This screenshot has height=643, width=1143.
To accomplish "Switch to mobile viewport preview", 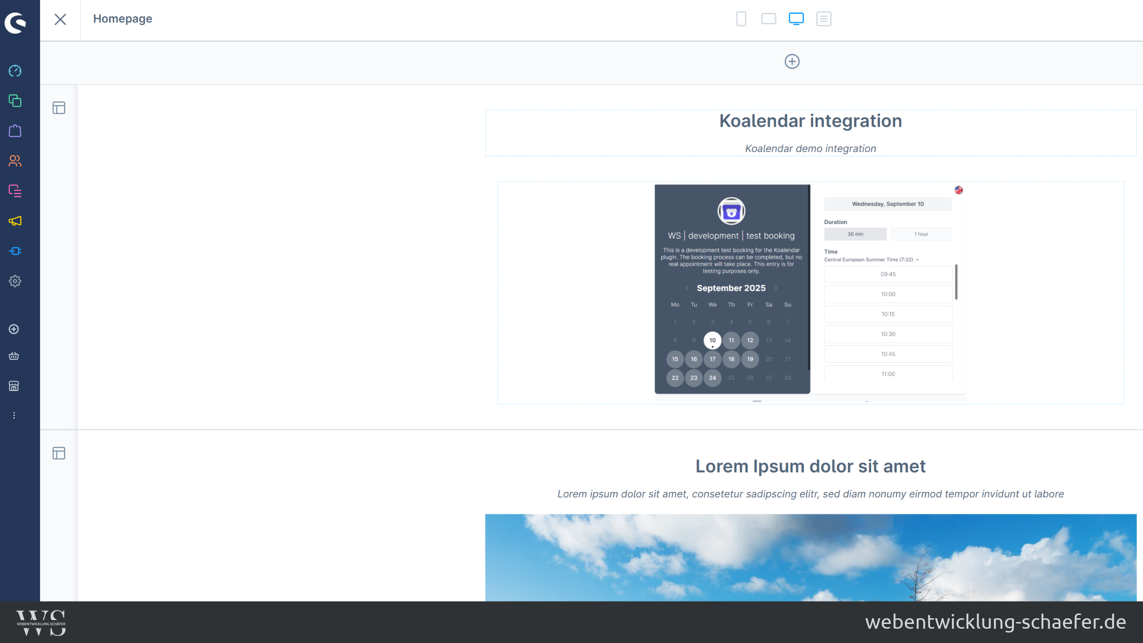I will 741,19.
